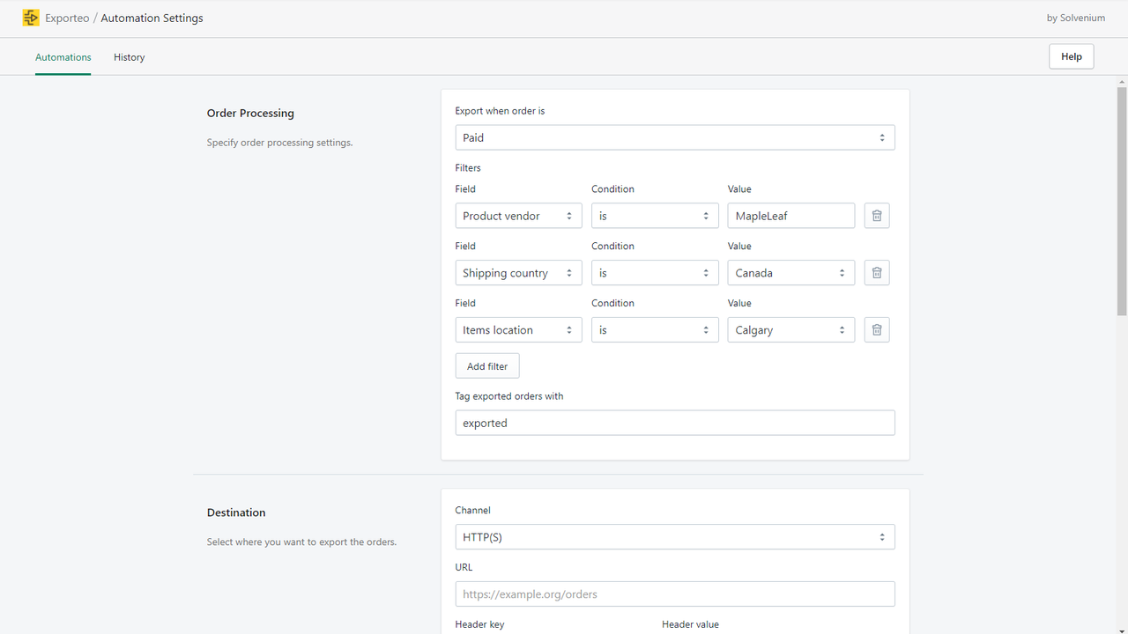Open the HTTP(S) channel dropdown
1128x634 pixels.
click(675, 537)
